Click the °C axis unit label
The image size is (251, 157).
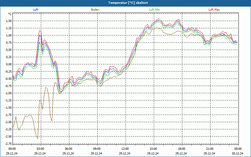[10, 14]
